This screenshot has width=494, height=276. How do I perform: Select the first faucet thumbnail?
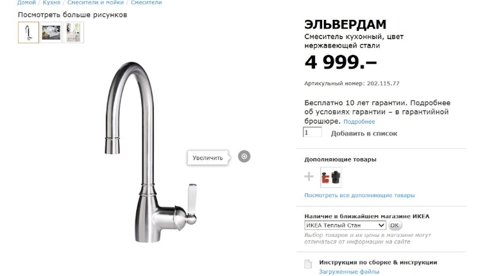[x=28, y=33]
